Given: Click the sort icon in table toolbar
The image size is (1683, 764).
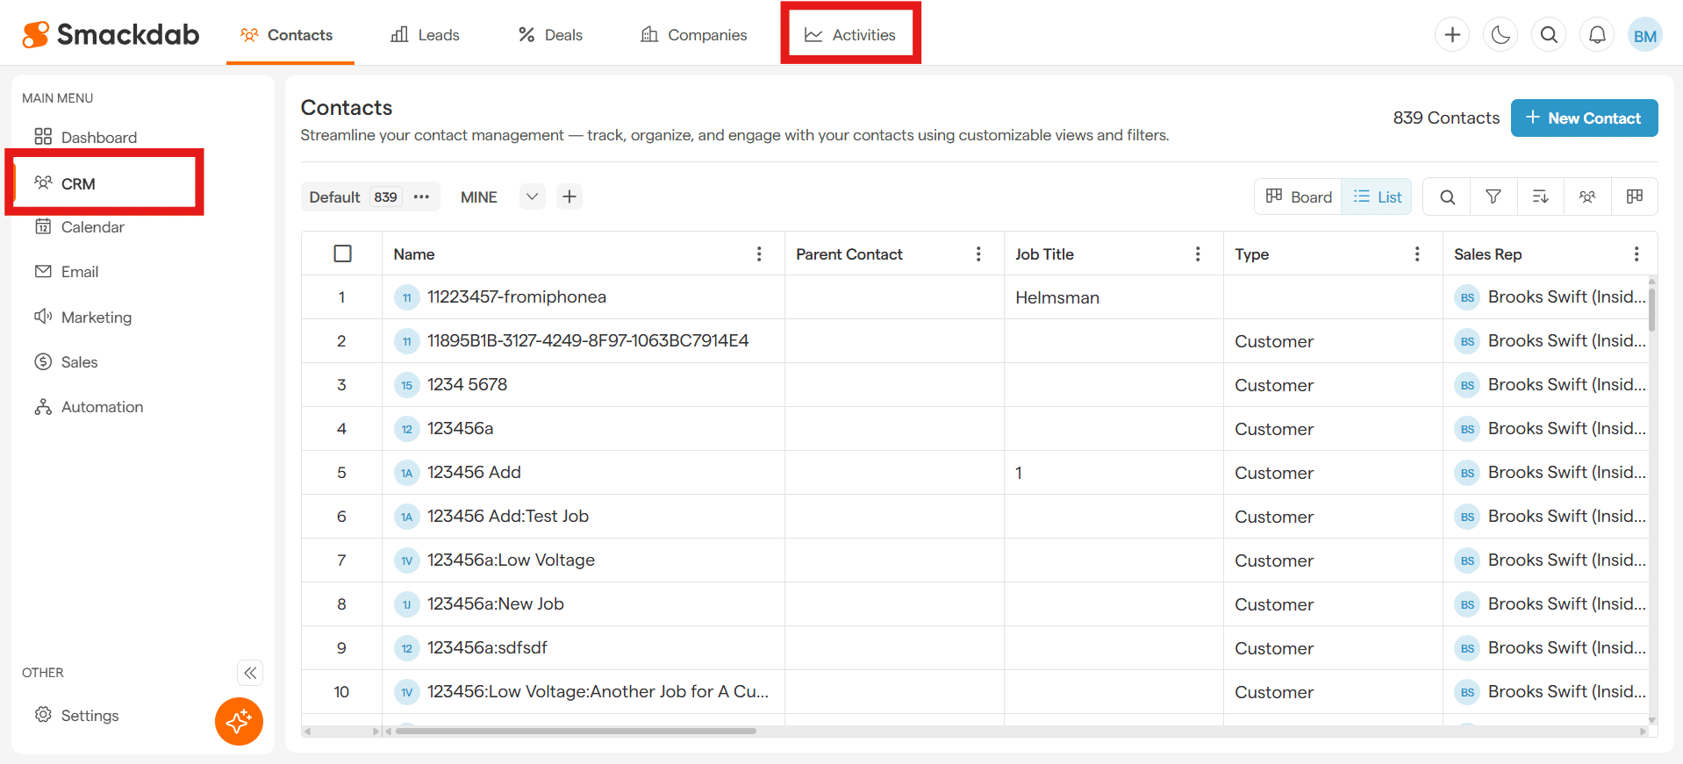Looking at the screenshot, I should pos(1540,197).
